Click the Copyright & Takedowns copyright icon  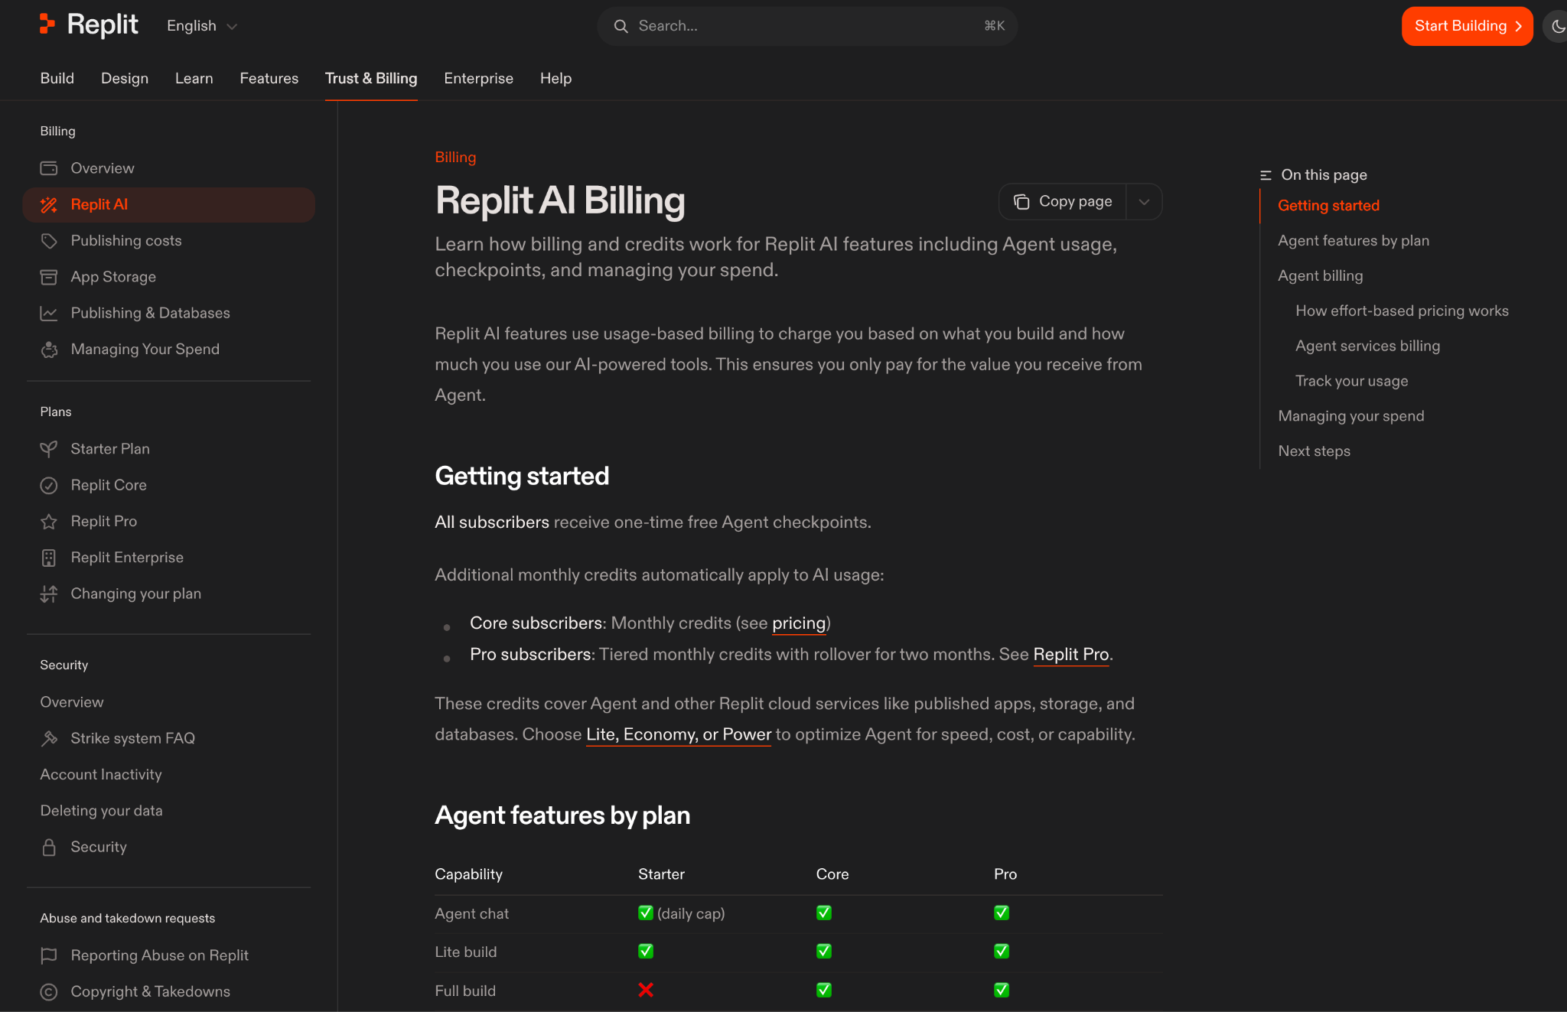49,991
